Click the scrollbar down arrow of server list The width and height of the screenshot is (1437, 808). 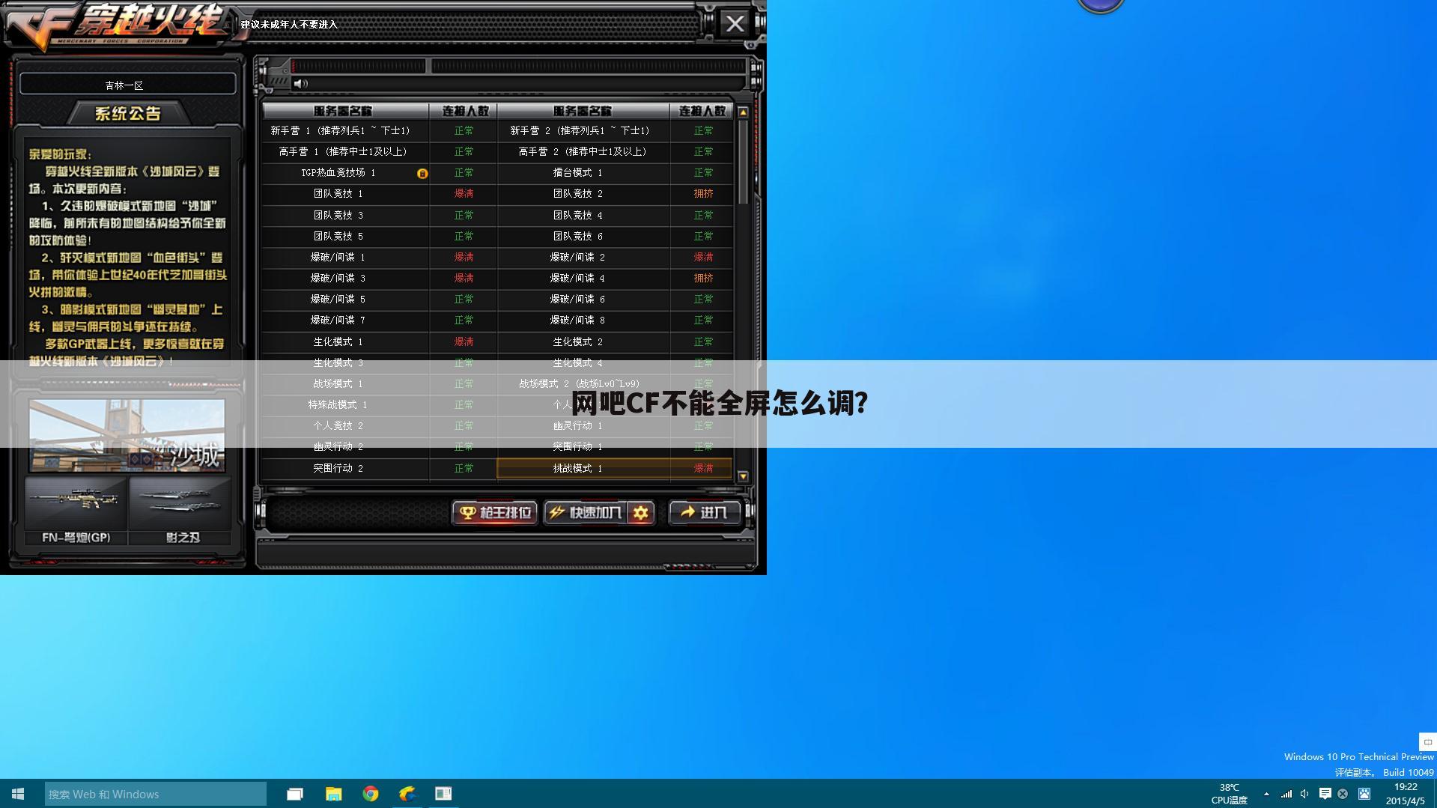point(742,476)
